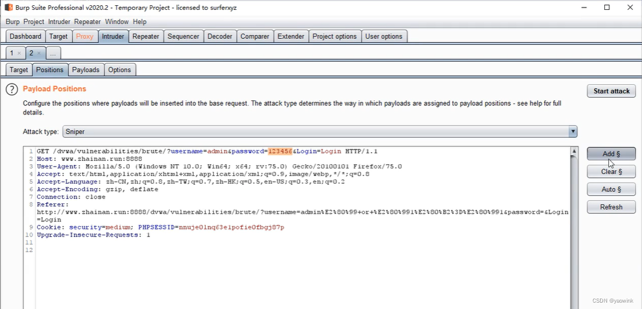Select Intruder attack tab 1
Image resolution: width=642 pixels, height=309 pixels.
point(12,53)
